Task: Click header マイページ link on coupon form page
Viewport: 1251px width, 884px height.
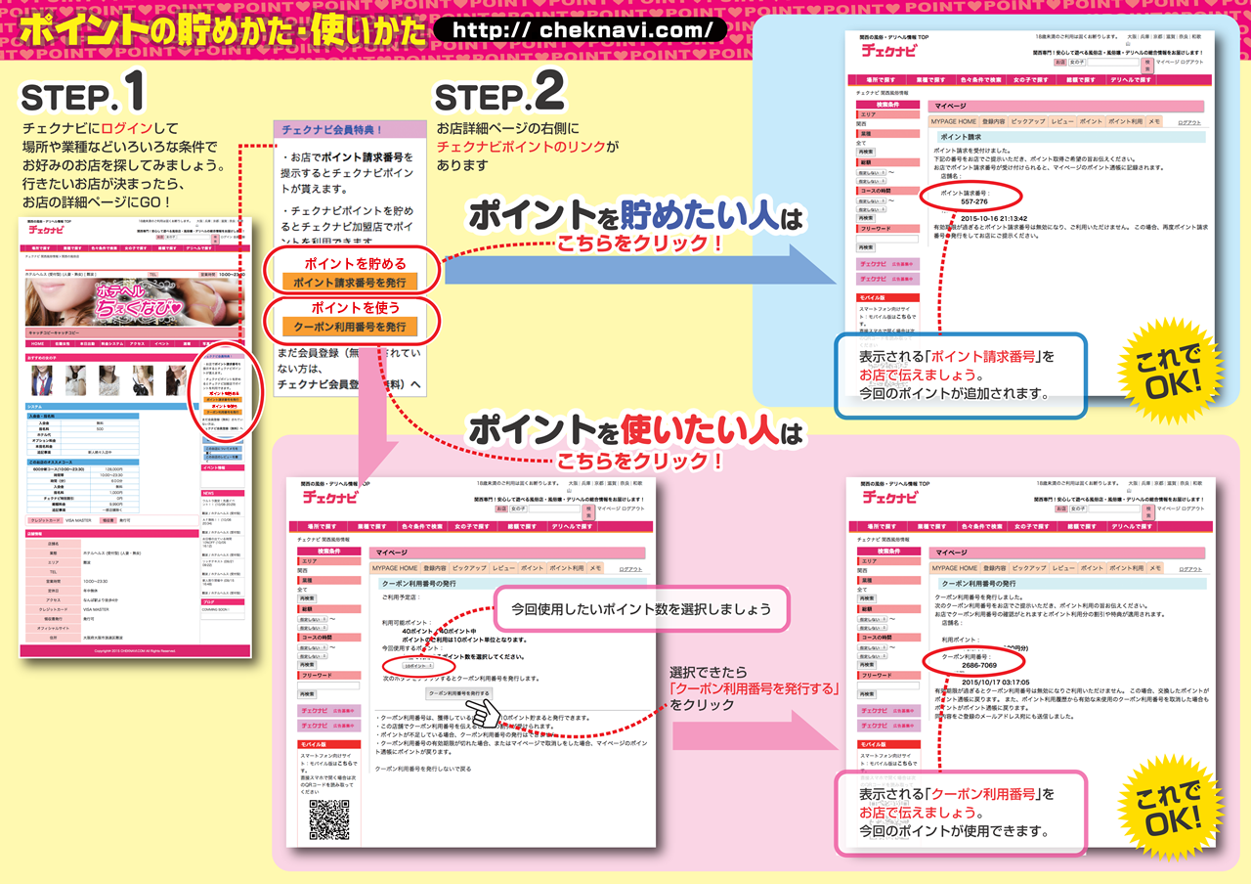Action: 609,508
